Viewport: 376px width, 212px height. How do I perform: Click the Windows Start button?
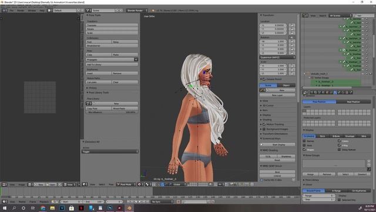[5, 208]
